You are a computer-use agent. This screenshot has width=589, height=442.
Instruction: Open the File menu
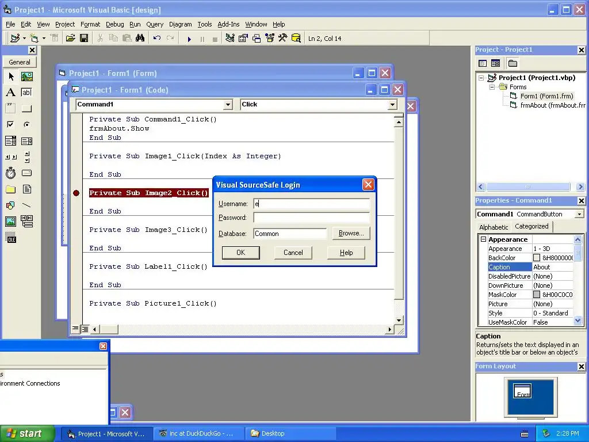coord(10,24)
